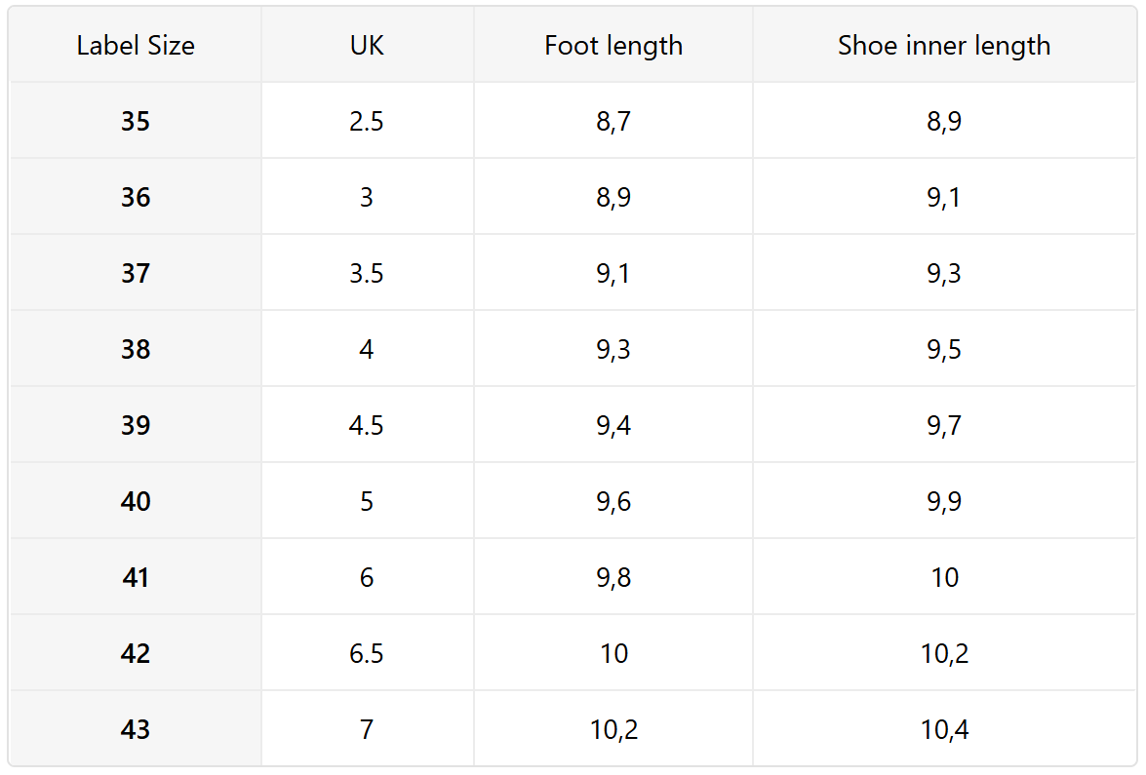Select label size 35 row header
The image size is (1146, 775).
pyautogui.click(x=136, y=122)
